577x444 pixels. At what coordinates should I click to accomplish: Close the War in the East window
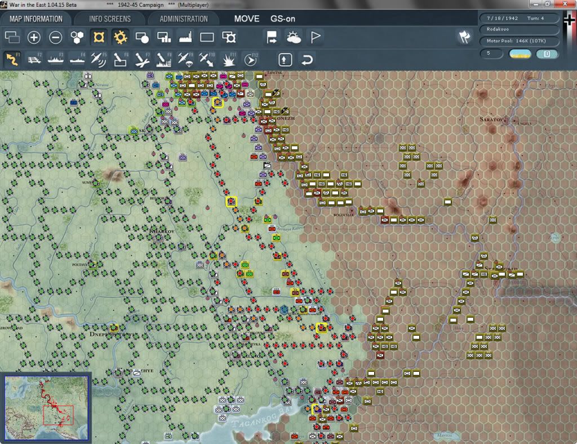pyautogui.click(x=565, y=4)
